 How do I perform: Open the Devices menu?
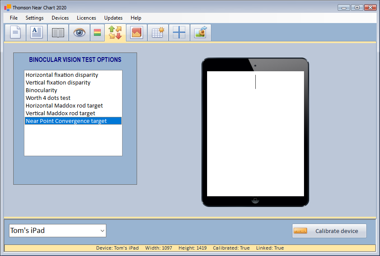[x=60, y=18]
